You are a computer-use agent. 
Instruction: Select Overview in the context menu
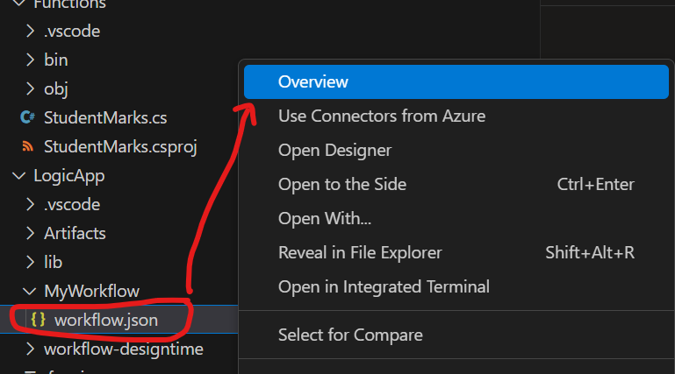456,81
